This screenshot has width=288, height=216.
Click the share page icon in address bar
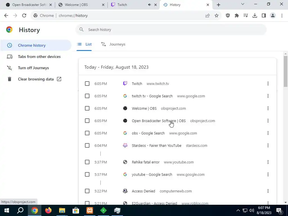tap(208, 16)
